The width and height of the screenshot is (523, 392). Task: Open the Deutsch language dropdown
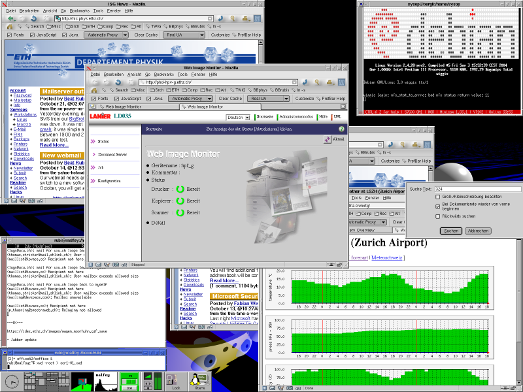[x=238, y=118]
